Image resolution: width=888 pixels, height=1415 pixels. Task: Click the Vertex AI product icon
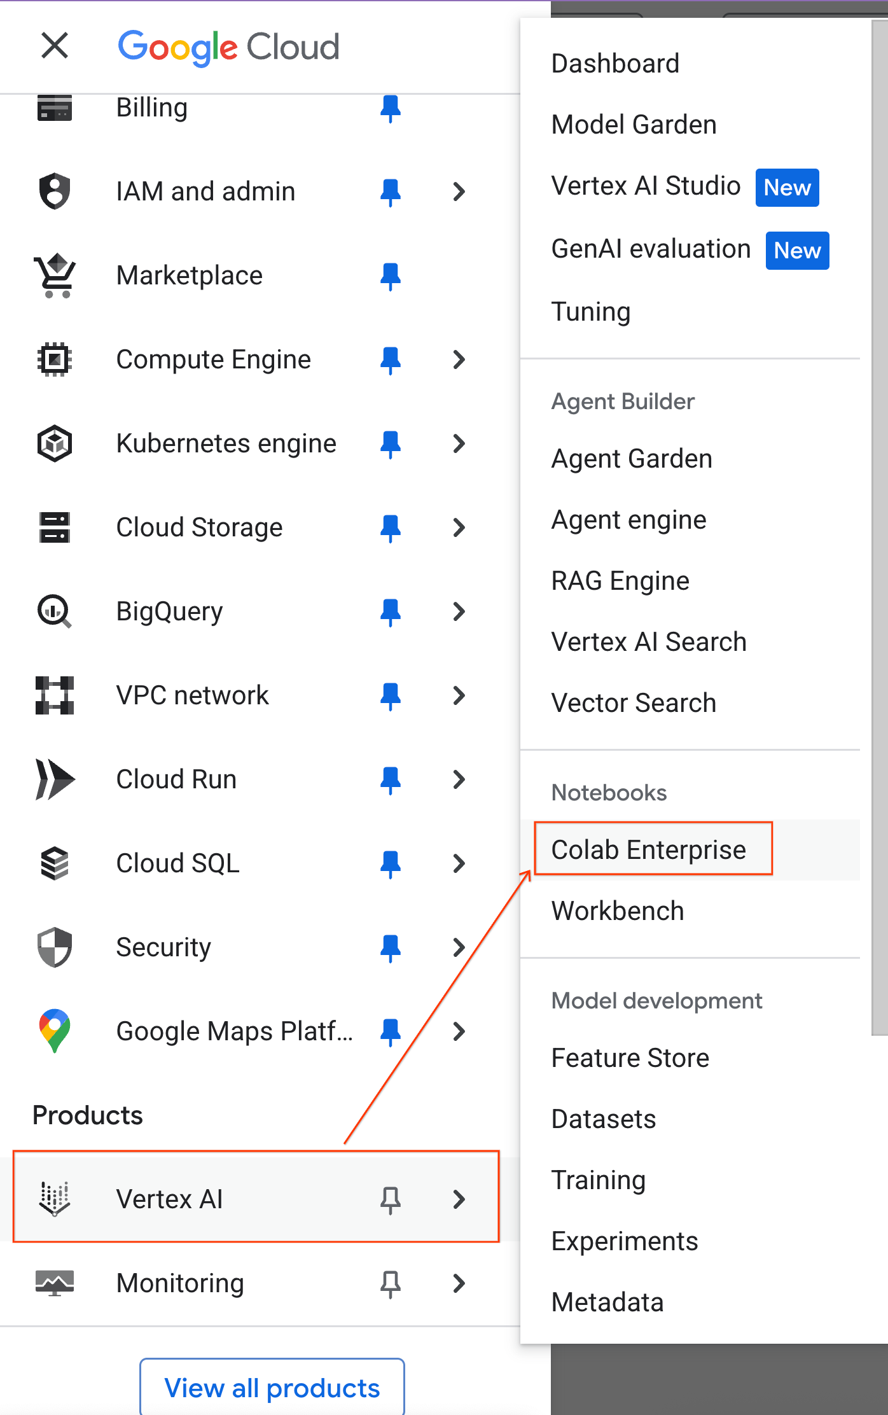55,1199
